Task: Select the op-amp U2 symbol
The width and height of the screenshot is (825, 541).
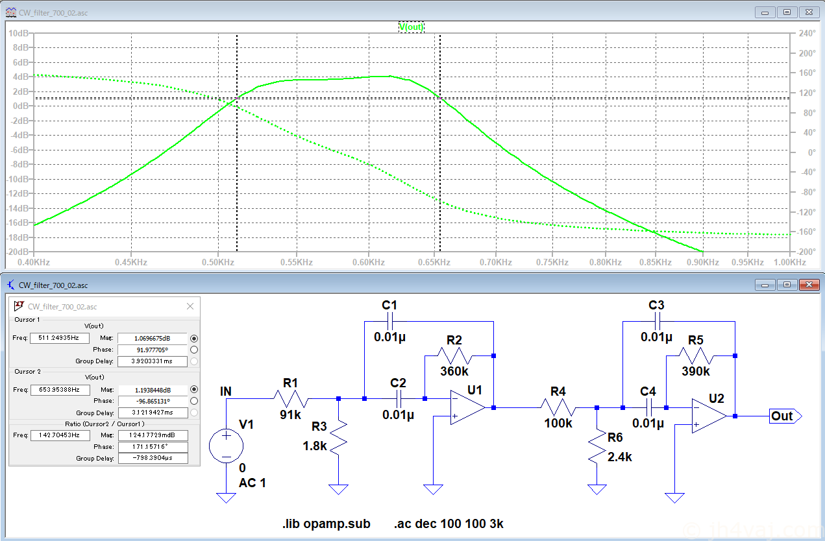Action: [709, 416]
